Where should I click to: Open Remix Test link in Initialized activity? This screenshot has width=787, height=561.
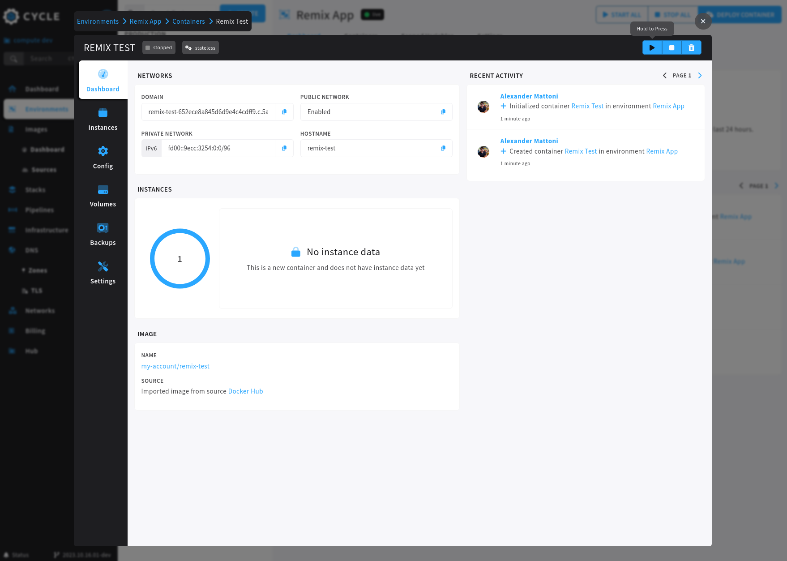coord(587,106)
